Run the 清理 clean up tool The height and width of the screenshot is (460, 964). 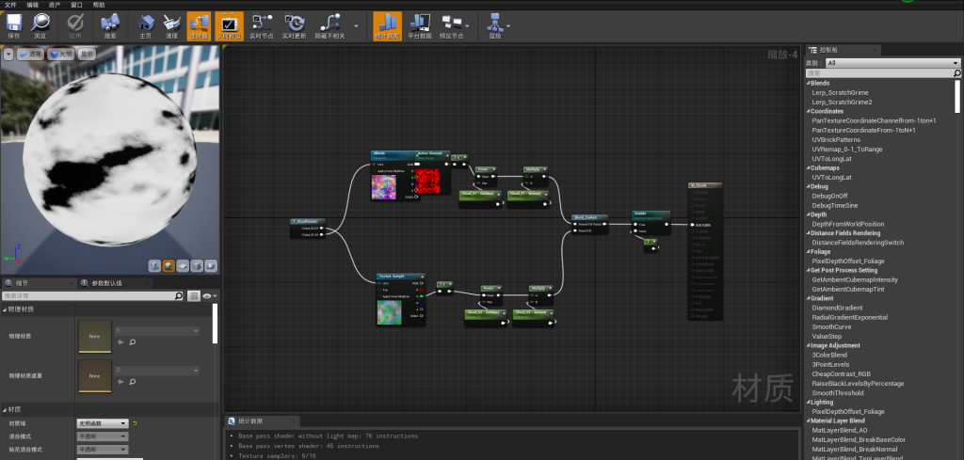click(x=171, y=25)
